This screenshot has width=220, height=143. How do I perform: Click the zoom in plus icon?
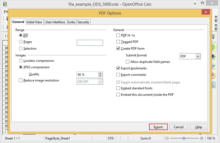[202, 138]
